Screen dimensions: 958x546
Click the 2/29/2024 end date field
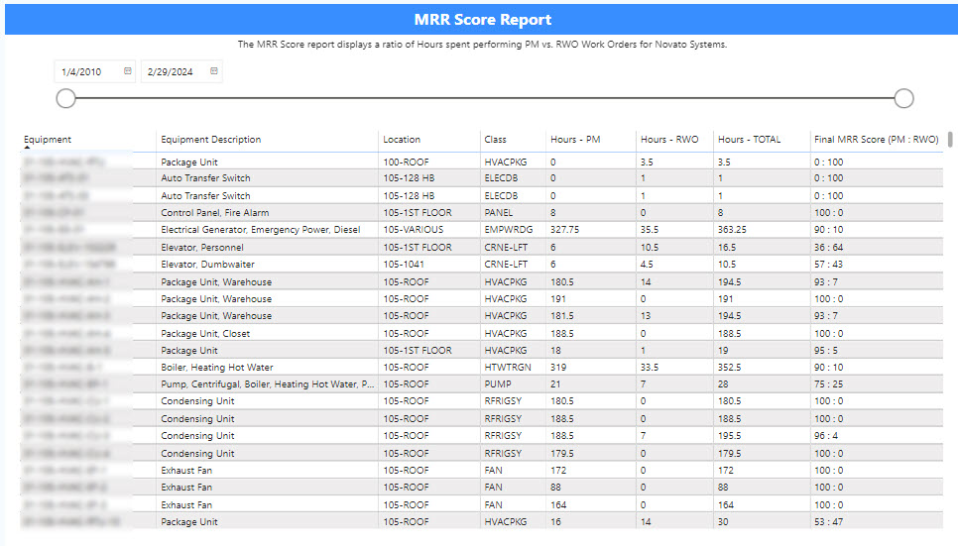tap(172, 72)
